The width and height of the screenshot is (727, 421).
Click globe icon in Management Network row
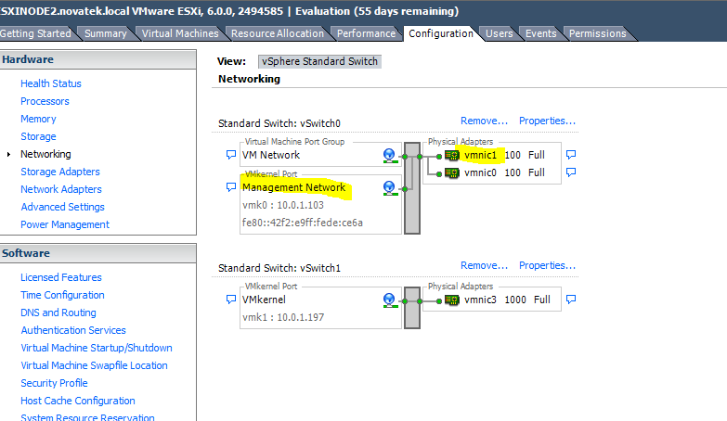[390, 188]
